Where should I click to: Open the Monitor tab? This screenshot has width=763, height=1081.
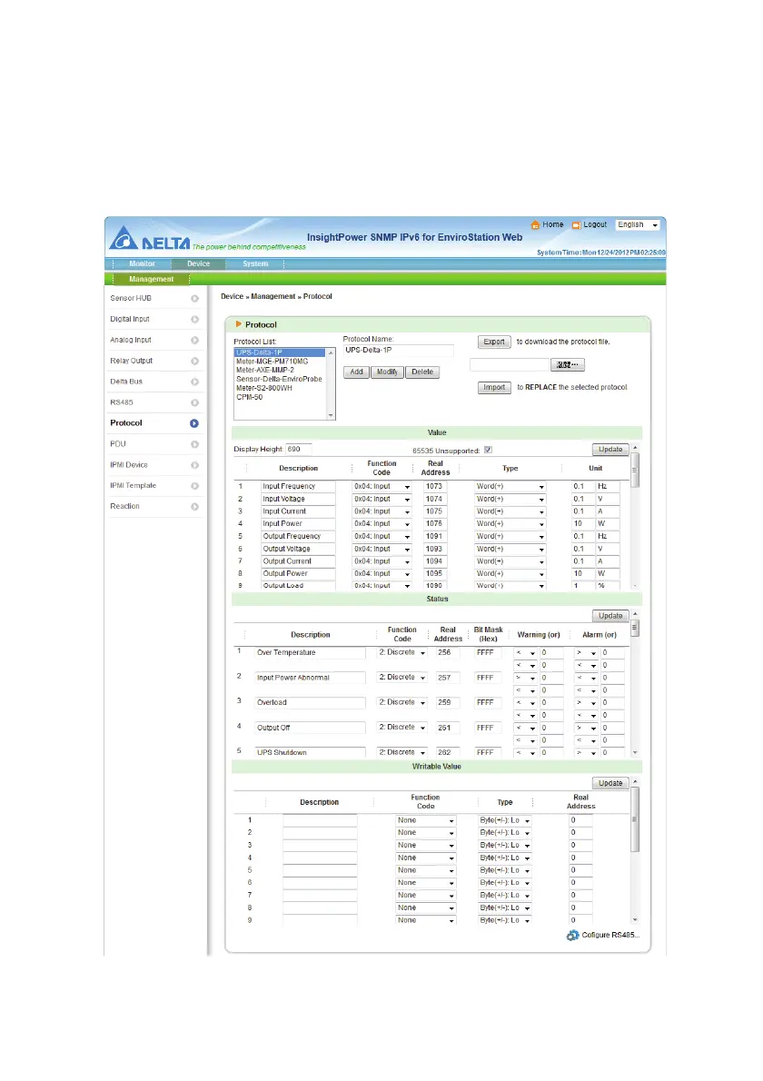coord(142,264)
